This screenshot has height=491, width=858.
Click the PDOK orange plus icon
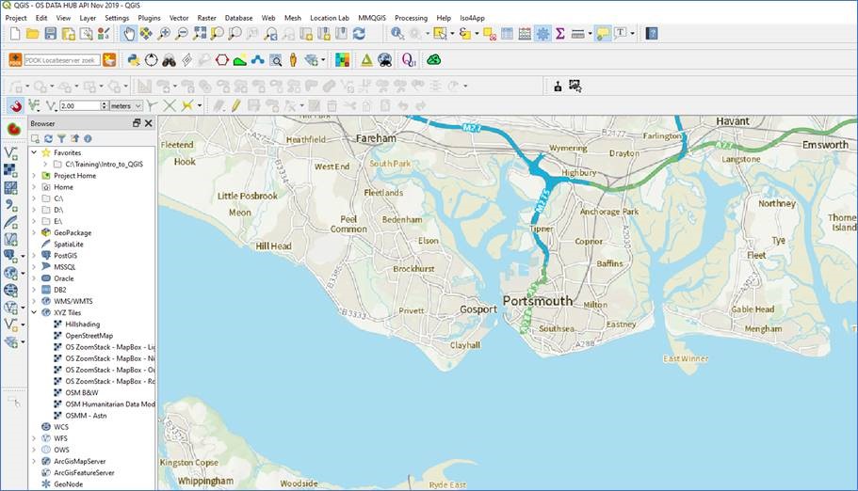pos(15,60)
